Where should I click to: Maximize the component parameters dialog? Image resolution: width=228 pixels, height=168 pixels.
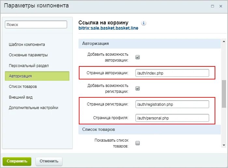point(212,6)
